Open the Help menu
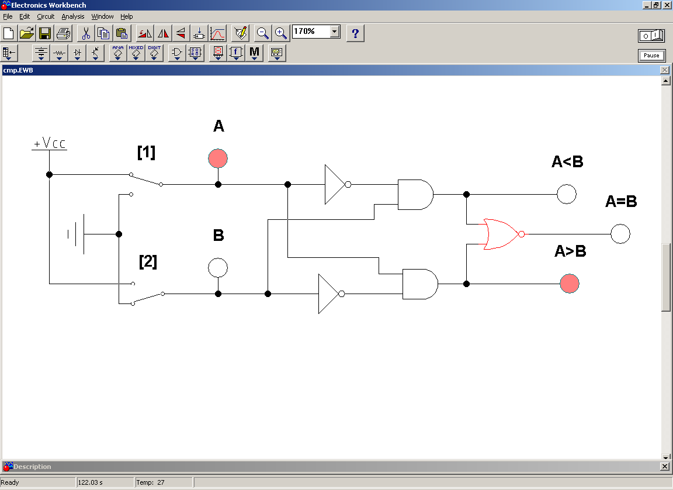The image size is (673, 490). (127, 16)
